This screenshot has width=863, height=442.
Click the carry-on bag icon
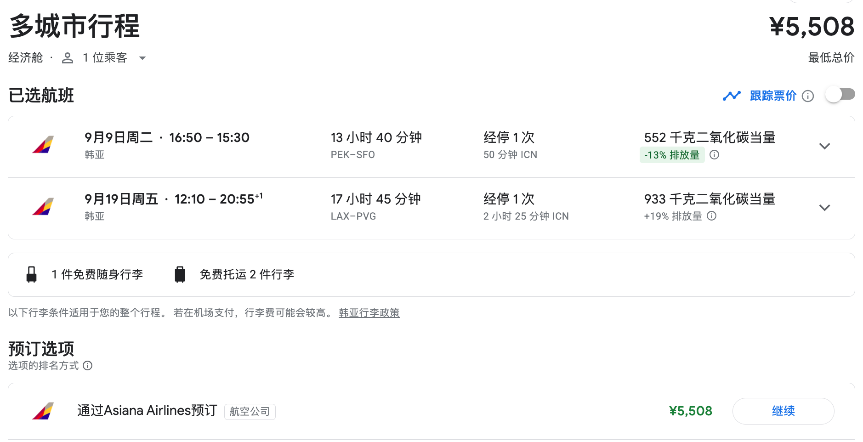click(32, 274)
